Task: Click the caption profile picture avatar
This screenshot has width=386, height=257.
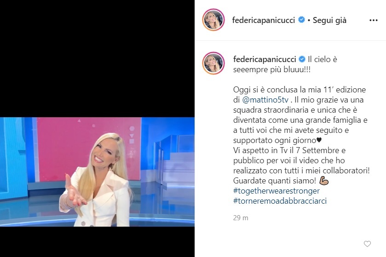Action: tap(213, 63)
